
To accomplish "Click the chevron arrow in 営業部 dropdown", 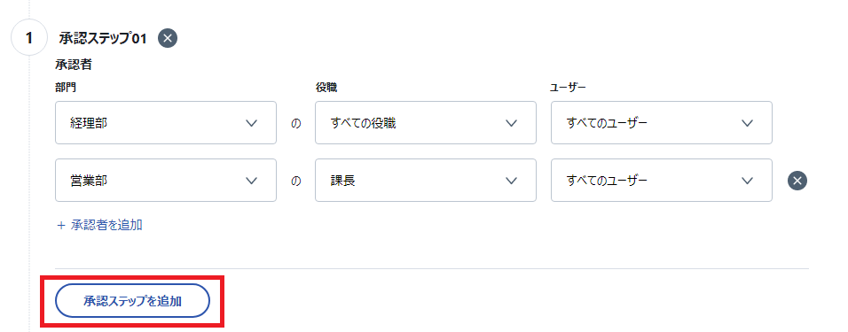I will [x=251, y=181].
